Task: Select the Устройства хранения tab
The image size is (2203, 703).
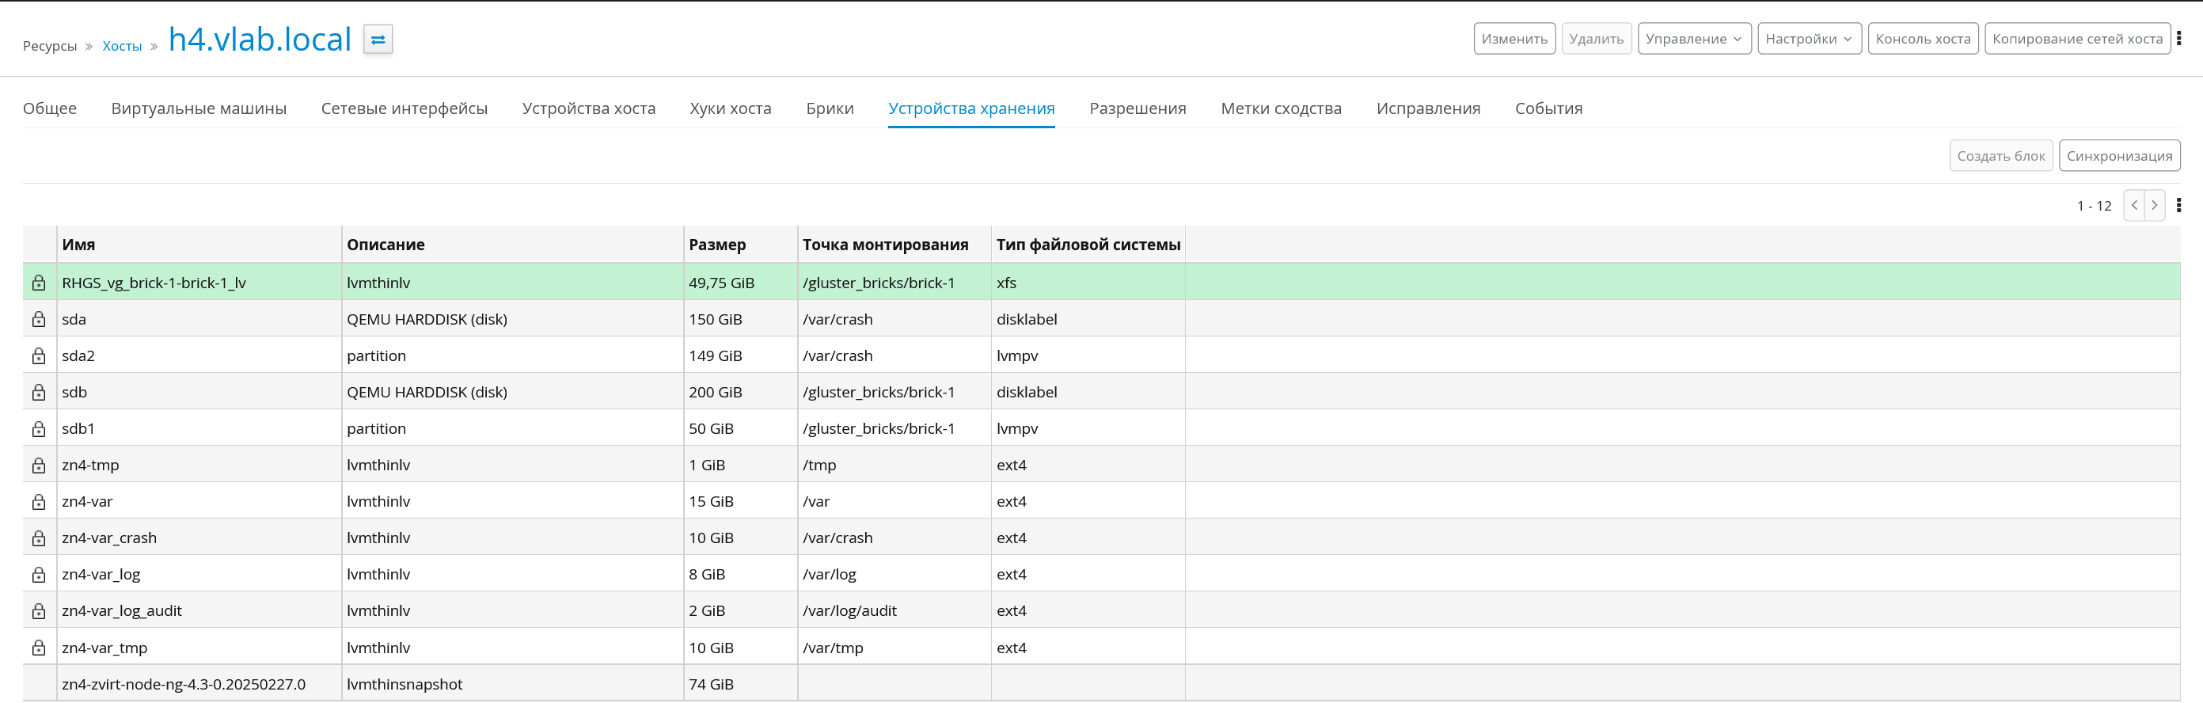Action: pos(971,108)
